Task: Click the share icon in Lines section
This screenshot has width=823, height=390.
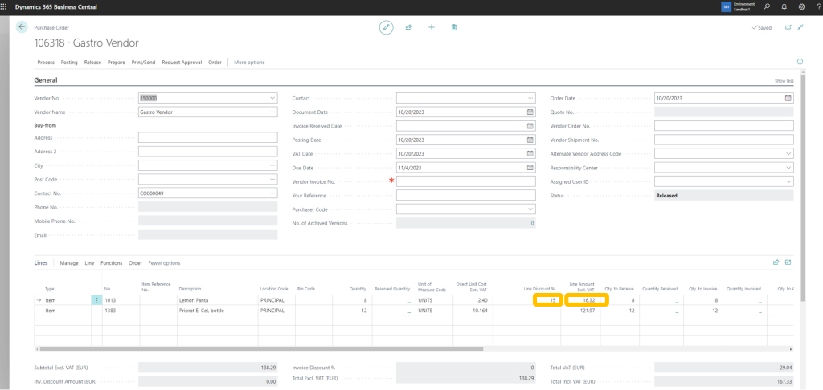Action: pos(776,262)
